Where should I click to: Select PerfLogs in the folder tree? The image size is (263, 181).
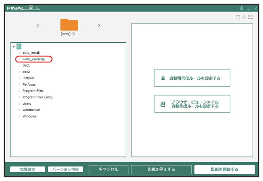[29, 84]
